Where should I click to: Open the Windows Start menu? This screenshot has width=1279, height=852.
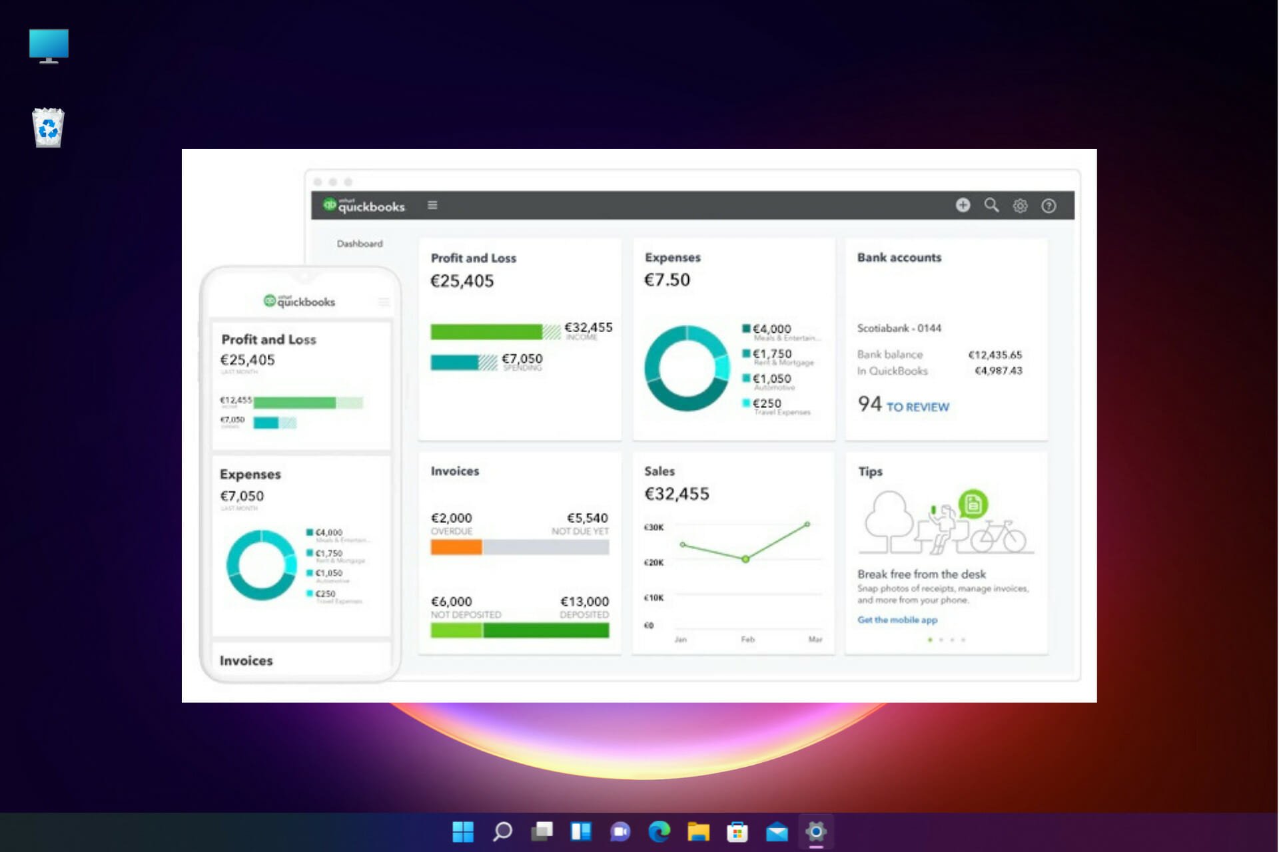pos(463,831)
